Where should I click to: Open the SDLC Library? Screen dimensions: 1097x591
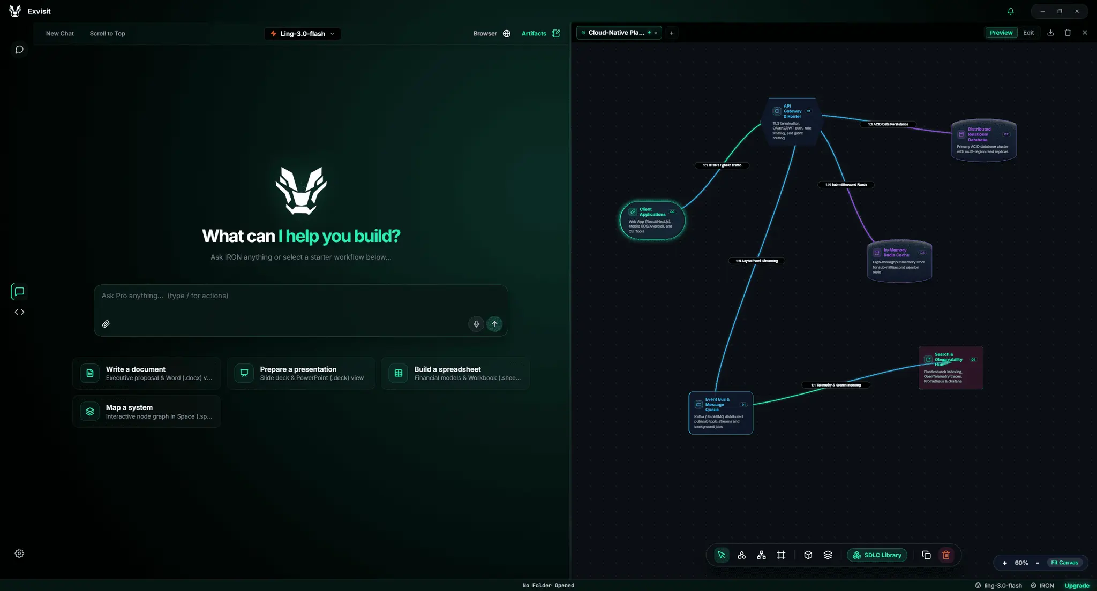click(877, 555)
